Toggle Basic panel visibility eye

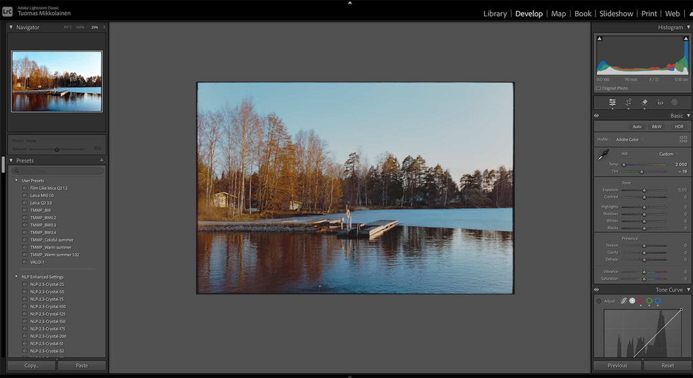pyautogui.click(x=597, y=116)
